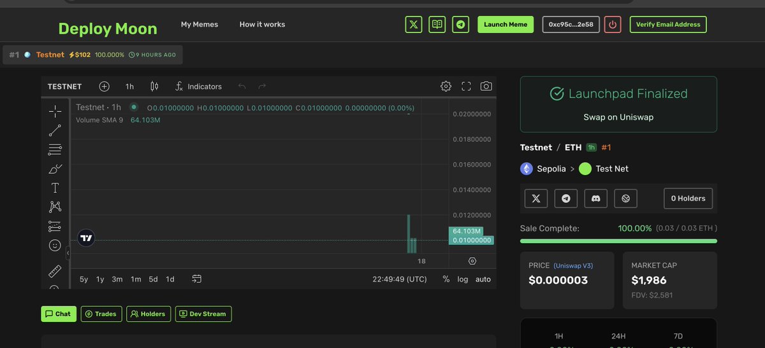Switch to the Chat tab
765x348 pixels.
[x=59, y=314]
